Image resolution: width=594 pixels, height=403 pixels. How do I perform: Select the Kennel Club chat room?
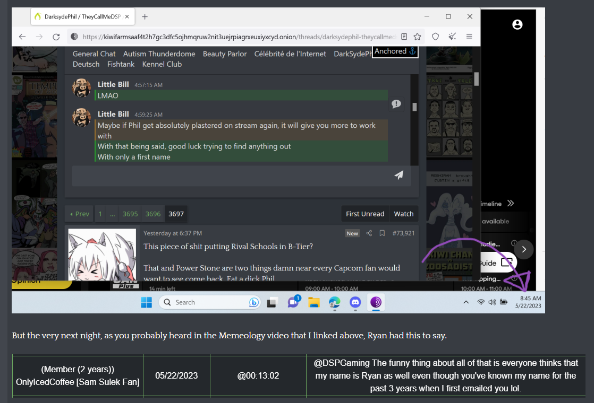(x=162, y=64)
